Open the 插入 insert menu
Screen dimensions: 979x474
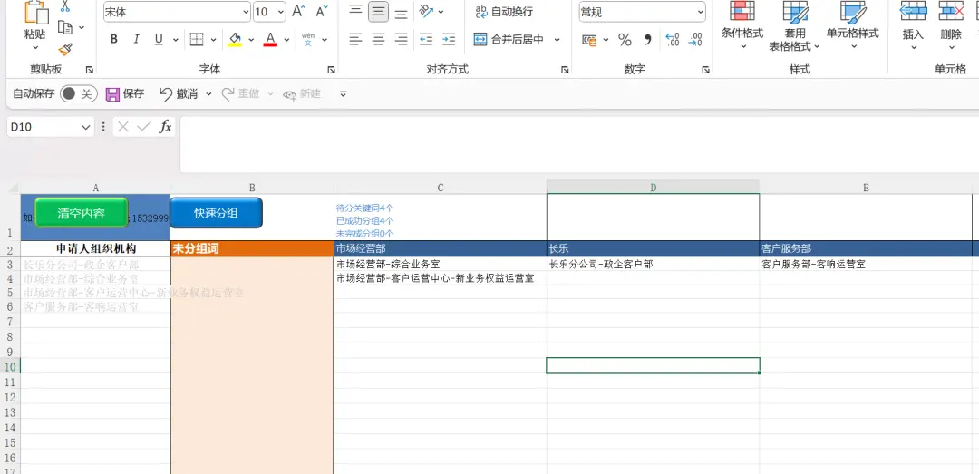coord(913,26)
